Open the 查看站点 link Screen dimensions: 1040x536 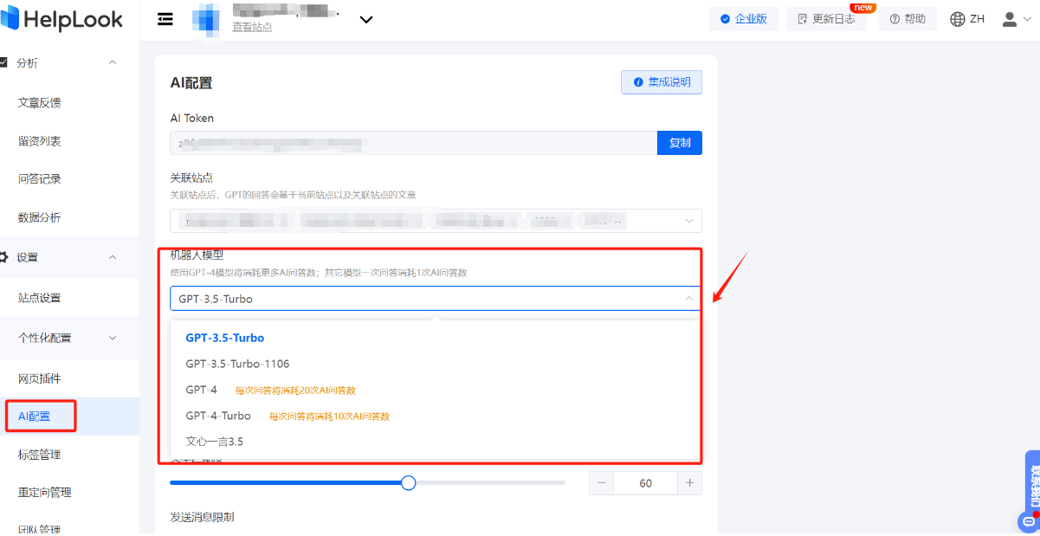pos(252,27)
